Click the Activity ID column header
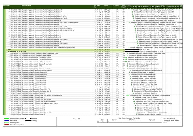Image resolution: width=193 pixels, height=136 pixels. (6, 5)
